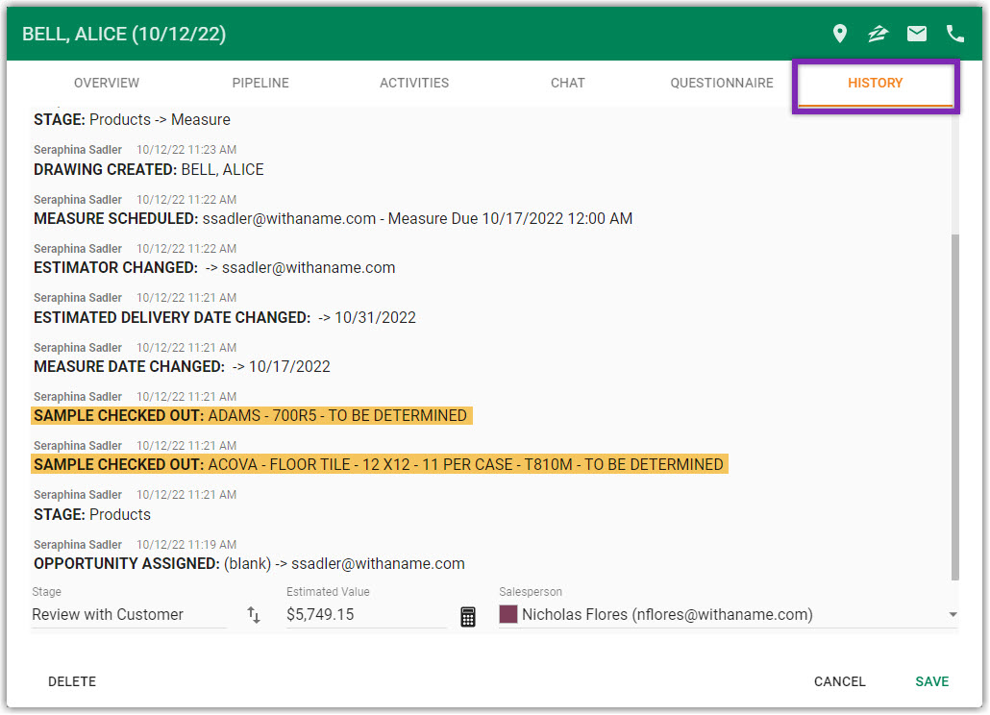Viewport: 990px width, 715px height.
Task: Expand the Salesperson dropdown arrow
Action: coord(953,615)
